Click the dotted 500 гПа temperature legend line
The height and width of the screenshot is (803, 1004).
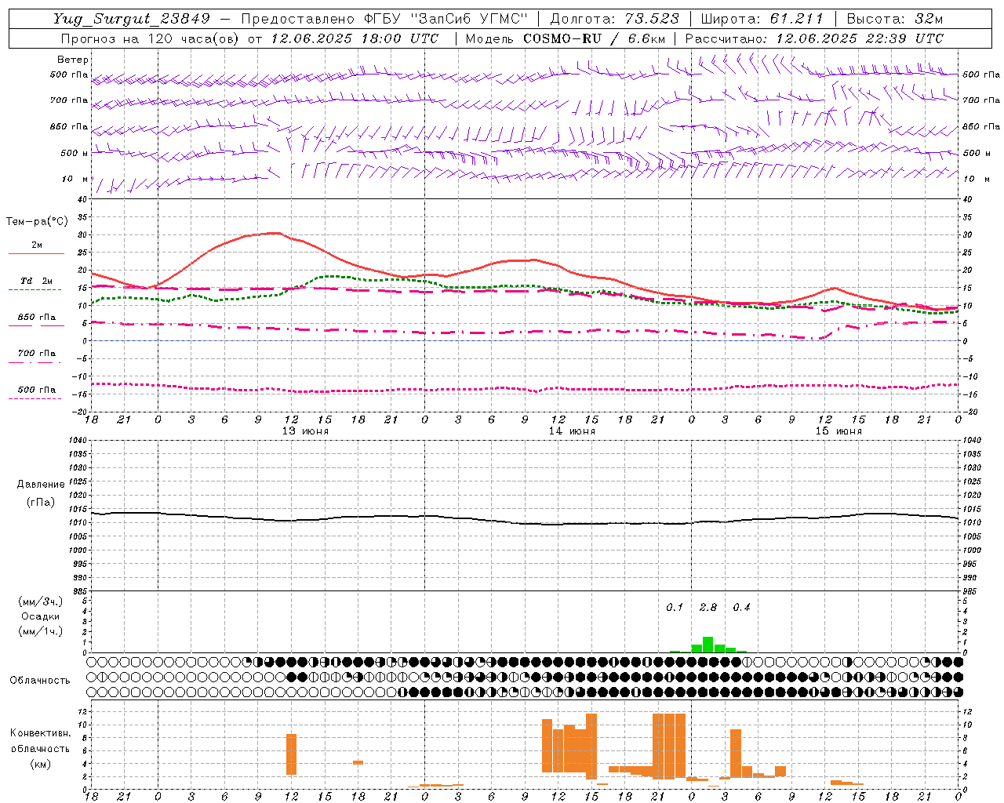coord(35,398)
